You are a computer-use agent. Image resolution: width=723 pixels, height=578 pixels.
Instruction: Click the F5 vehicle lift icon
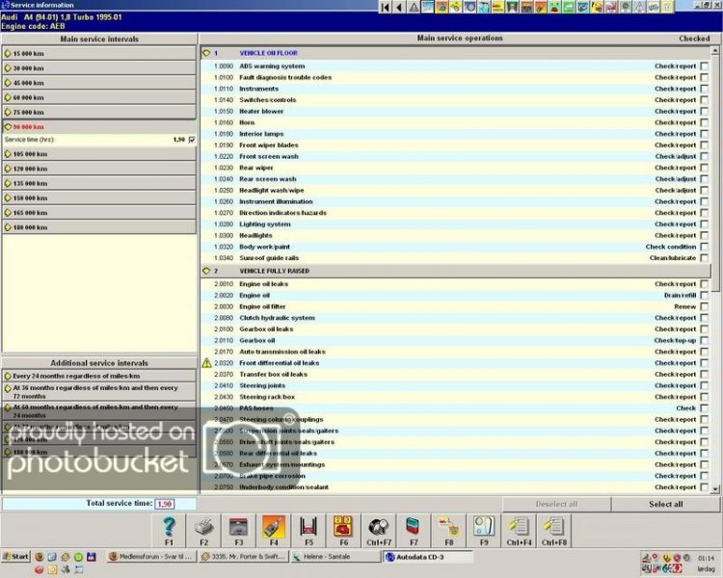pos(308,527)
